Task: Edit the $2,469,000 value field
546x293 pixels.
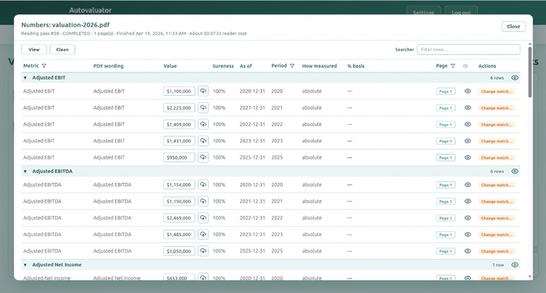Action: (x=179, y=218)
